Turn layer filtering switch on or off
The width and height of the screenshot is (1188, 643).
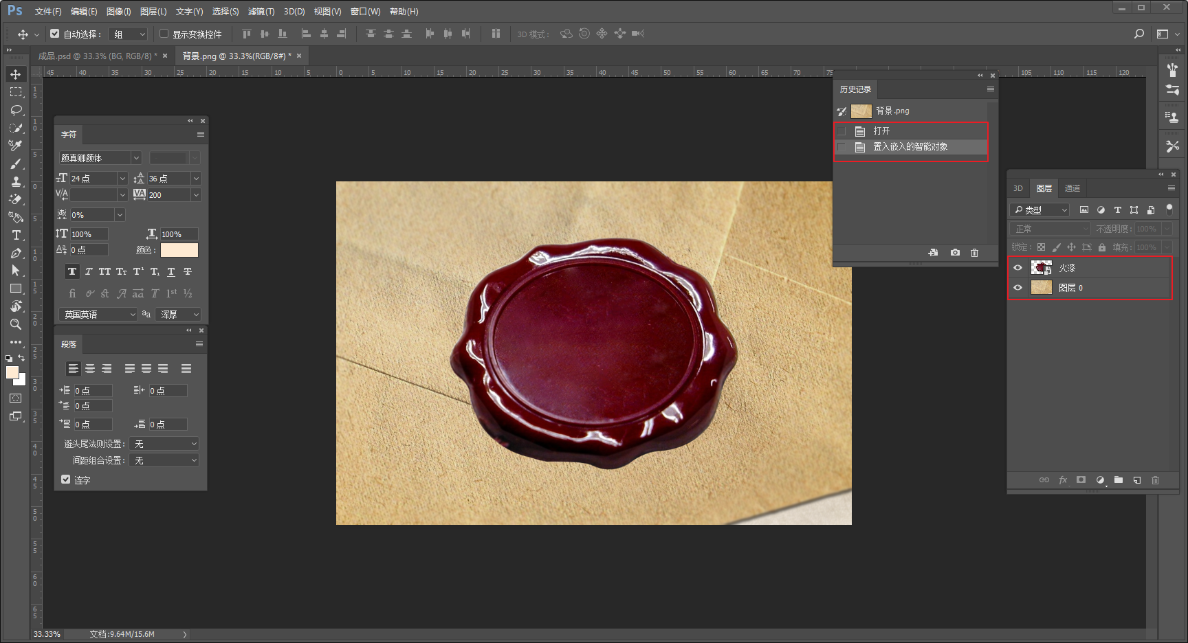click(x=1169, y=209)
